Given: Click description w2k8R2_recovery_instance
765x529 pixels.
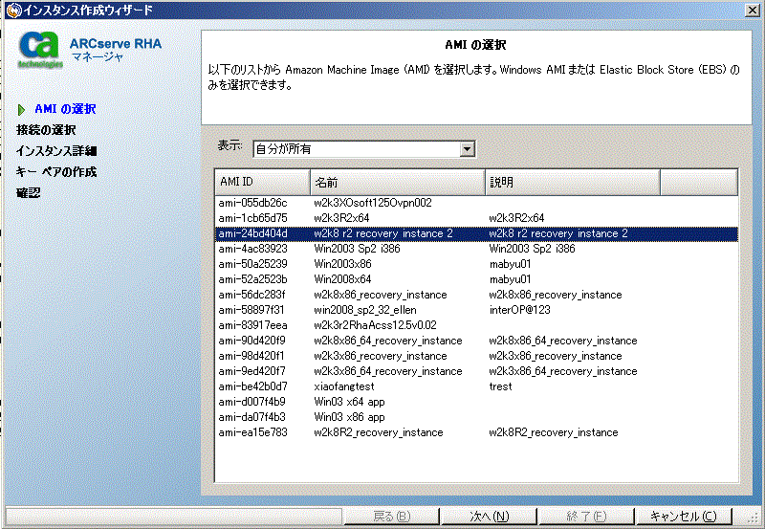Looking at the screenshot, I should coord(554,433).
